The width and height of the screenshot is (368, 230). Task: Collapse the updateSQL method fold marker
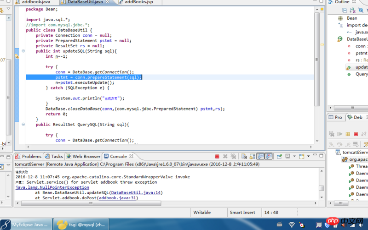[23, 51]
